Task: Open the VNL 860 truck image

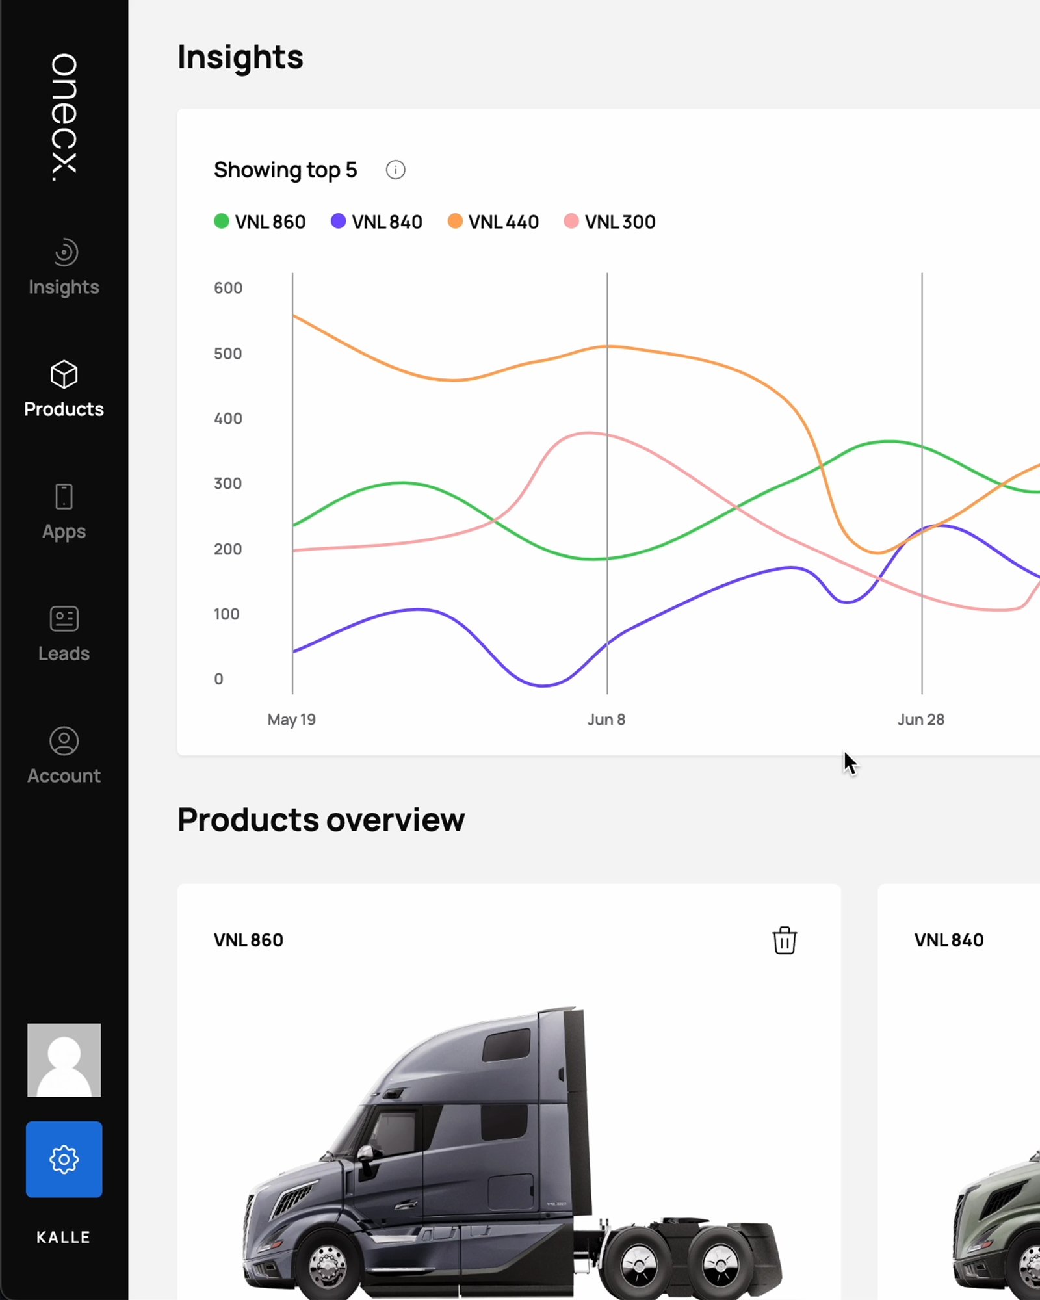Action: (x=512, y=1152)
